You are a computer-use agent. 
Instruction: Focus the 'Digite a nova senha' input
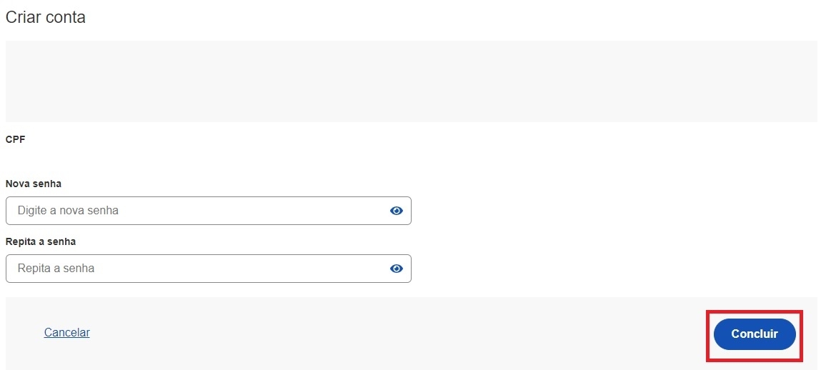(193, 211)
